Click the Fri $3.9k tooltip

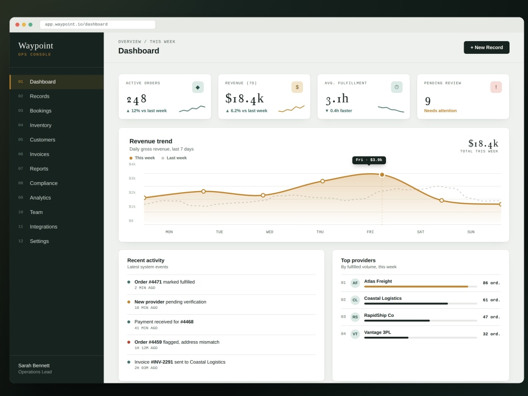pos(369,160)
